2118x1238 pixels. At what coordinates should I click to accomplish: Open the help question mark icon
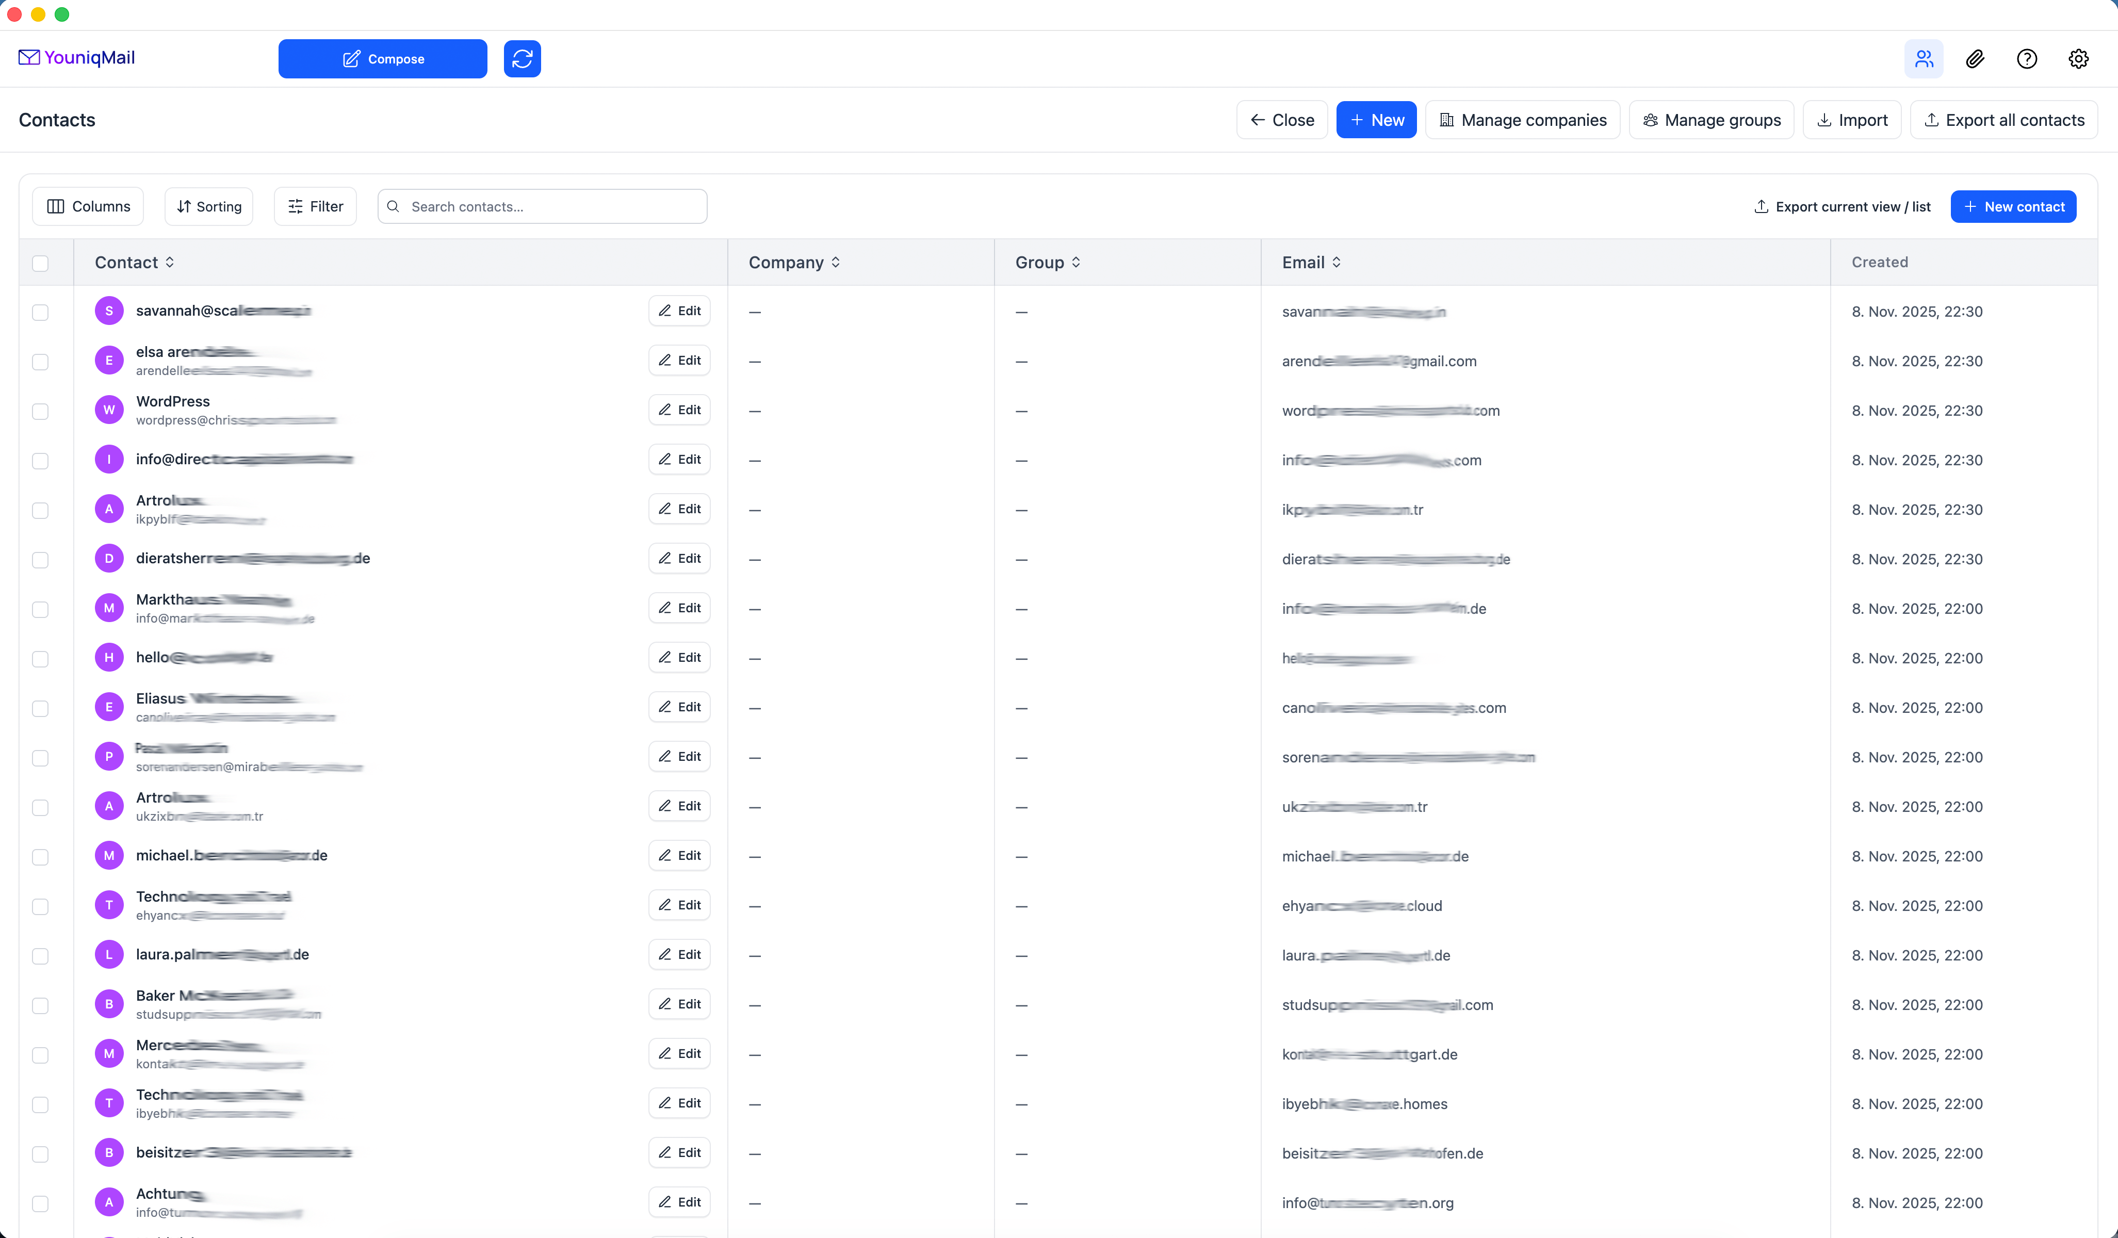[x=2026, y=59]
